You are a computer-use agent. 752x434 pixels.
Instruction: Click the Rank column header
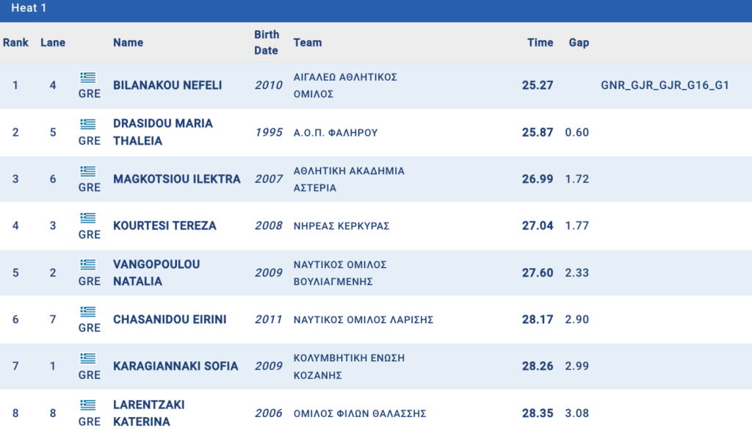coord(15,43)
